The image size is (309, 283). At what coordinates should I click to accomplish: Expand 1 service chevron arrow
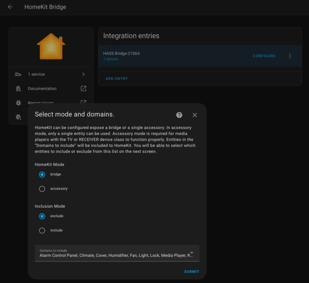point(84,74)
